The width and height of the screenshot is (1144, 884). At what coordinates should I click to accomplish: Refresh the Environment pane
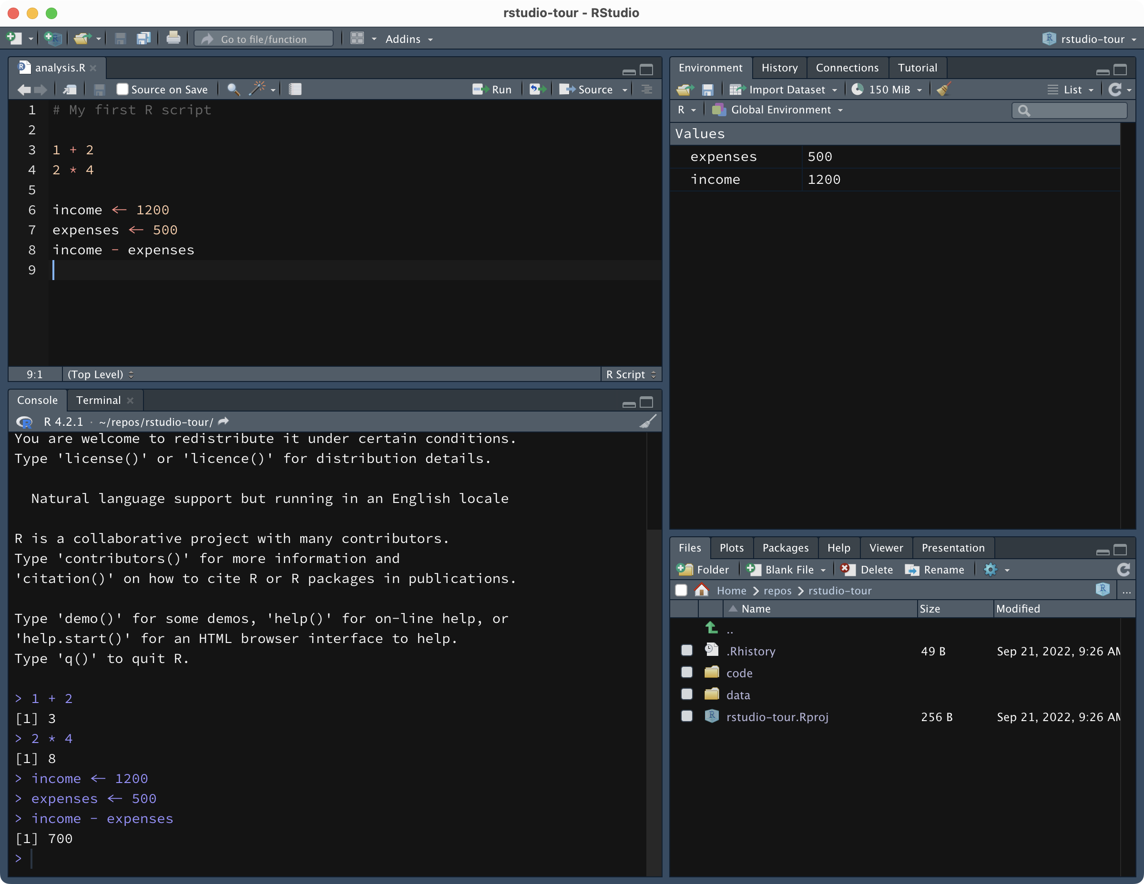click(x=1114, y=90)
